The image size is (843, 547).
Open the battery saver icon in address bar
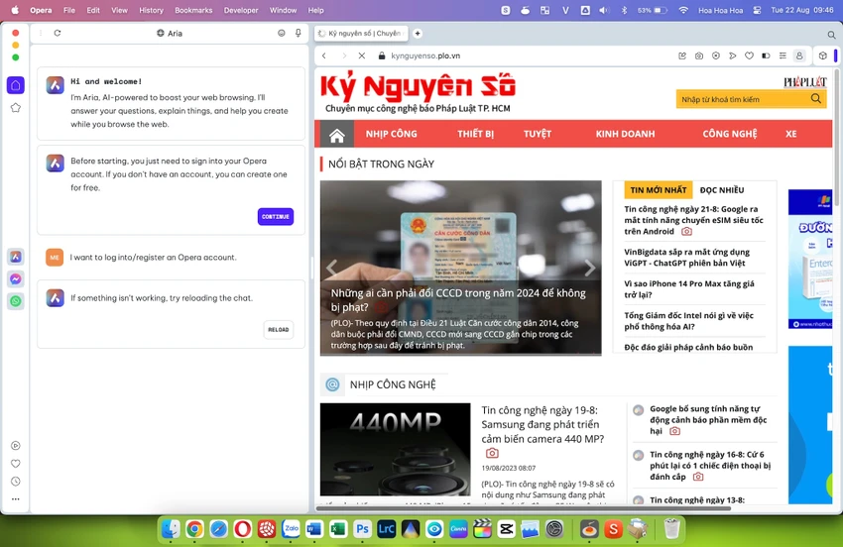766,55
